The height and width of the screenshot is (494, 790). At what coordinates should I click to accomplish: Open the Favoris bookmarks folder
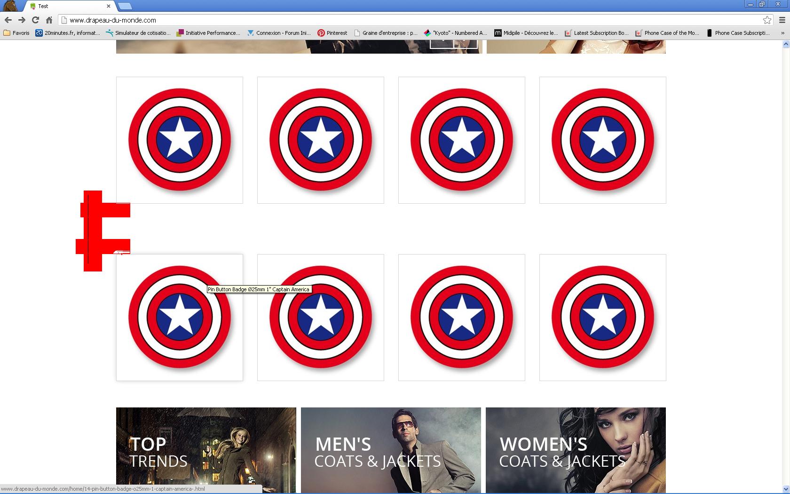click(16, 33)
